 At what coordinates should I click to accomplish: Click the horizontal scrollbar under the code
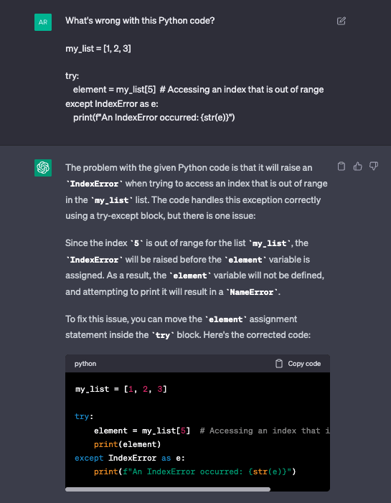point(168,489)
